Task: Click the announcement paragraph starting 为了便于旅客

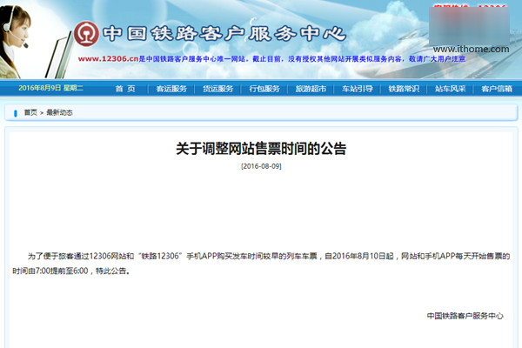Action: (x=261, y=264)
